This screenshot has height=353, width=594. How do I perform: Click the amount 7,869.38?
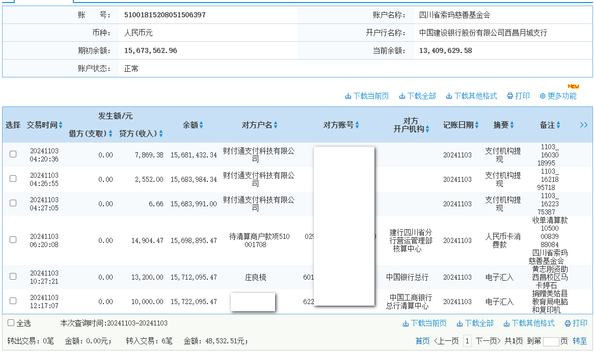coord(149,155)
